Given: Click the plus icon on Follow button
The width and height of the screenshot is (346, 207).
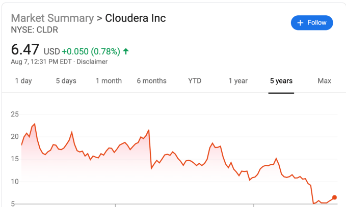Looking at the screenshot, I should [300, 23].
